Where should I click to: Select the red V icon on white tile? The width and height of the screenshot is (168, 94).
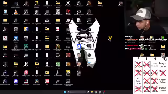(5, 38)
